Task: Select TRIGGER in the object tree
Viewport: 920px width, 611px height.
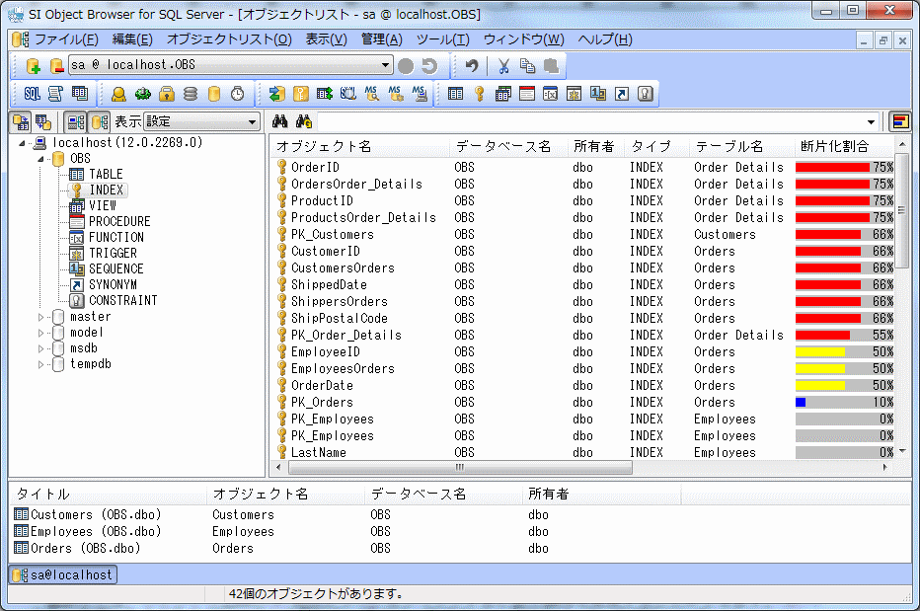Action: (x=113, y=253)
